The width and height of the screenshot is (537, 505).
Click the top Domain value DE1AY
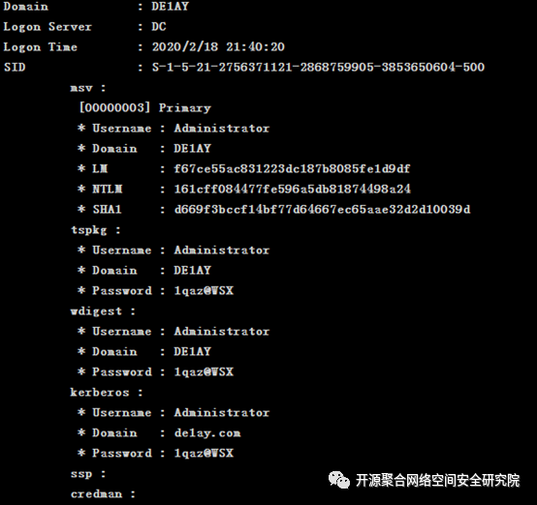[171, 7]
